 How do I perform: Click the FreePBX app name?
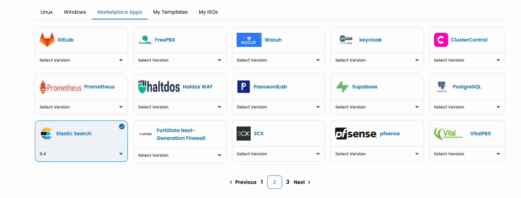point(165,40)
